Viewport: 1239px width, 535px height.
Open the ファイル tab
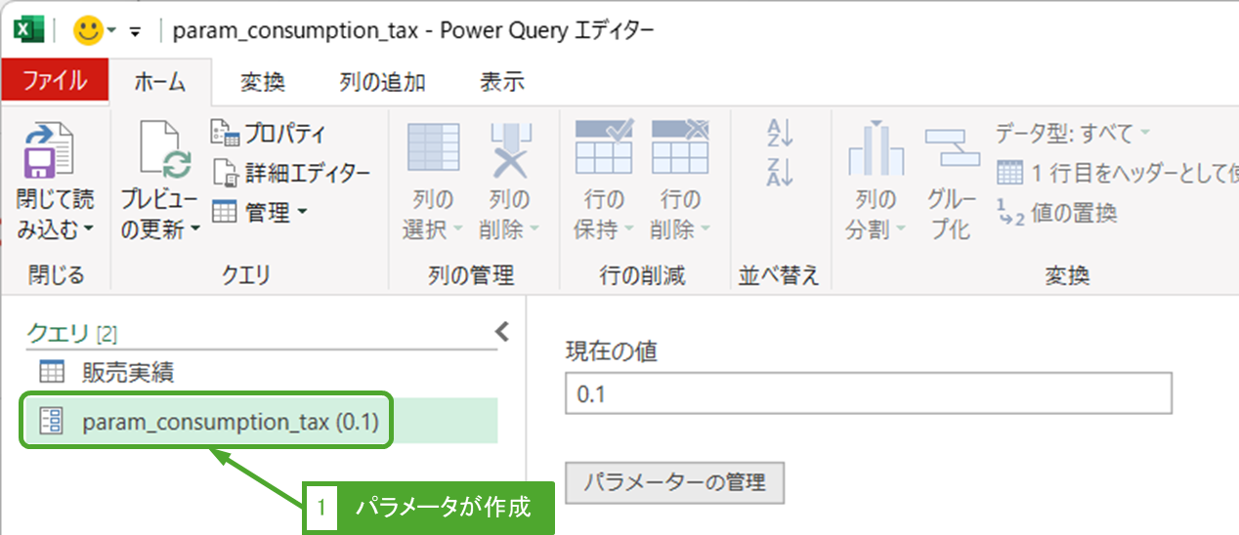pos(54,82)
